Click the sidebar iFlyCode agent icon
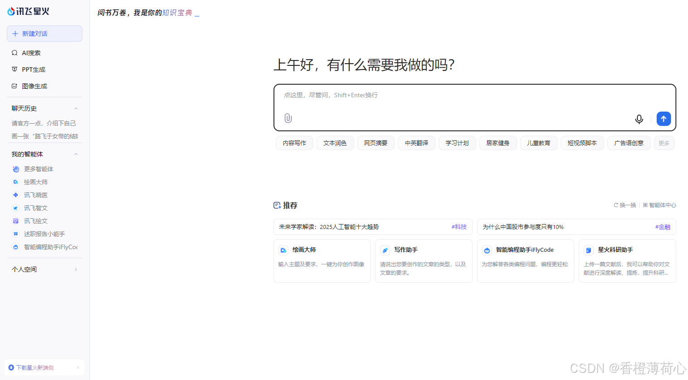Screen dimensions: 688x380 16,247
